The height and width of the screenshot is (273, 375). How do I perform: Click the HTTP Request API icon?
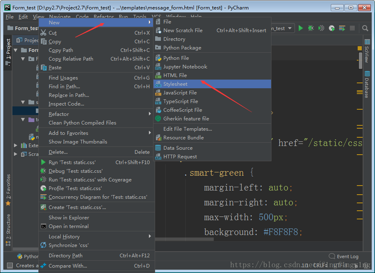click(158, 157)
